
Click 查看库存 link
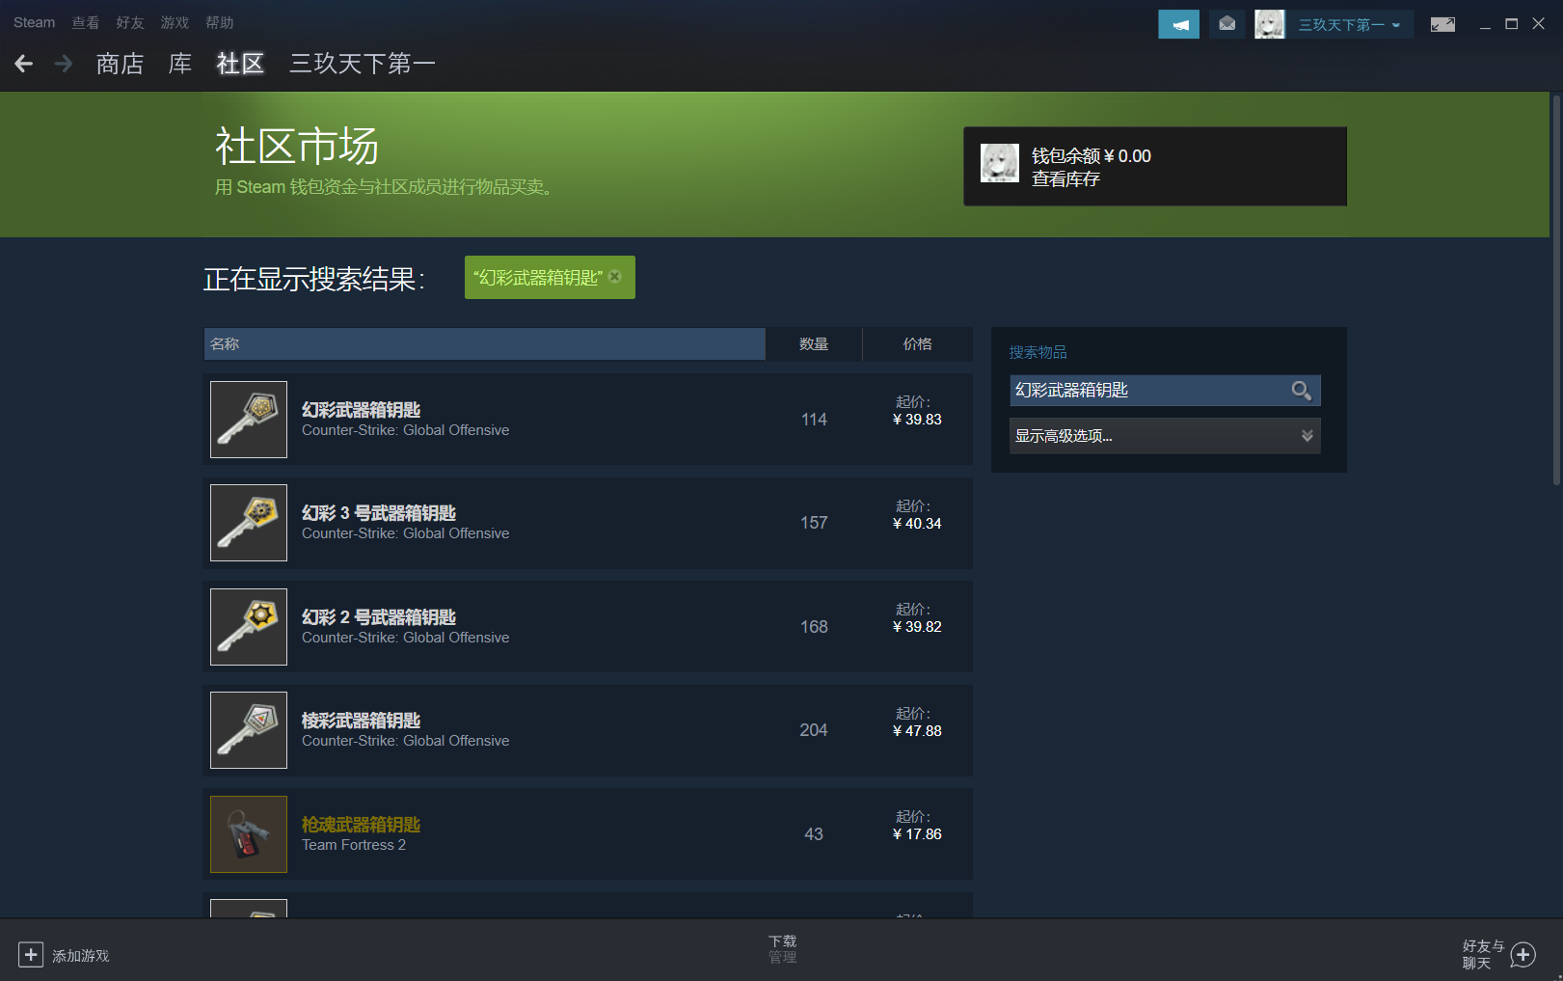coord(1065,178)
